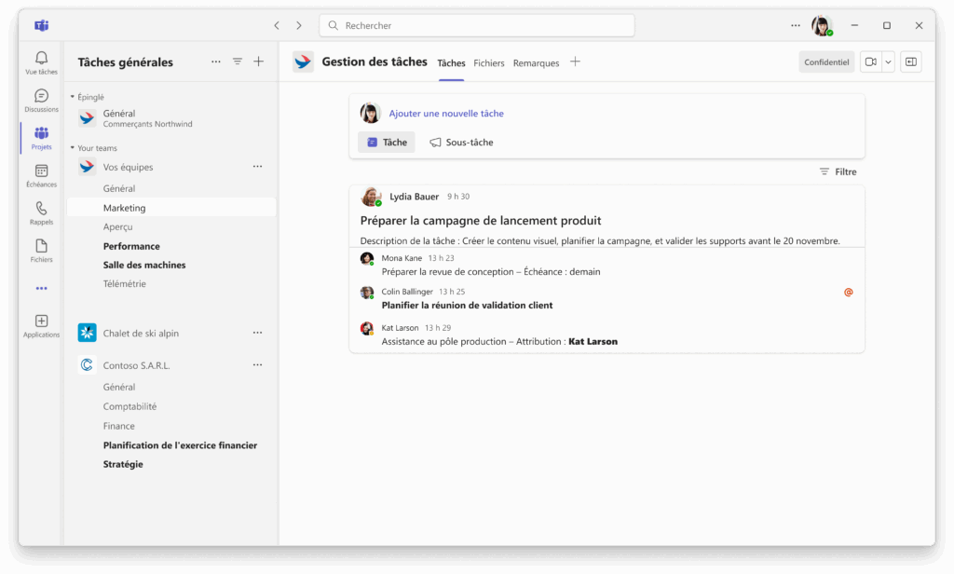Open the Aperçu channel
Image resolution: width=954 pixels, height=574 pixels.
click(117, 226)
